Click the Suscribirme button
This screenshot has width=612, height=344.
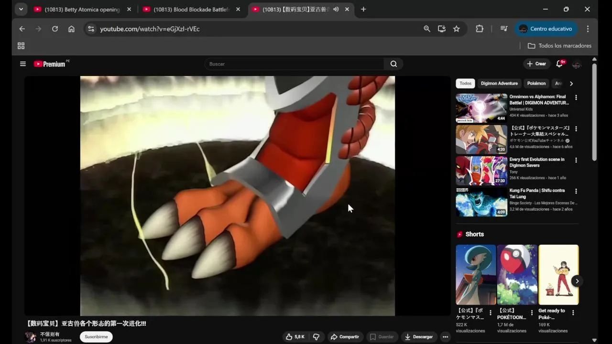[96, 337]
